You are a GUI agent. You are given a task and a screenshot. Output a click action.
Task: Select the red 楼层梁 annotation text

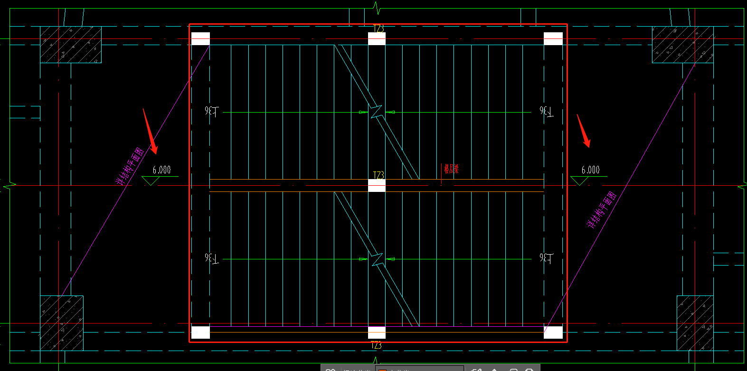[451, 169]
